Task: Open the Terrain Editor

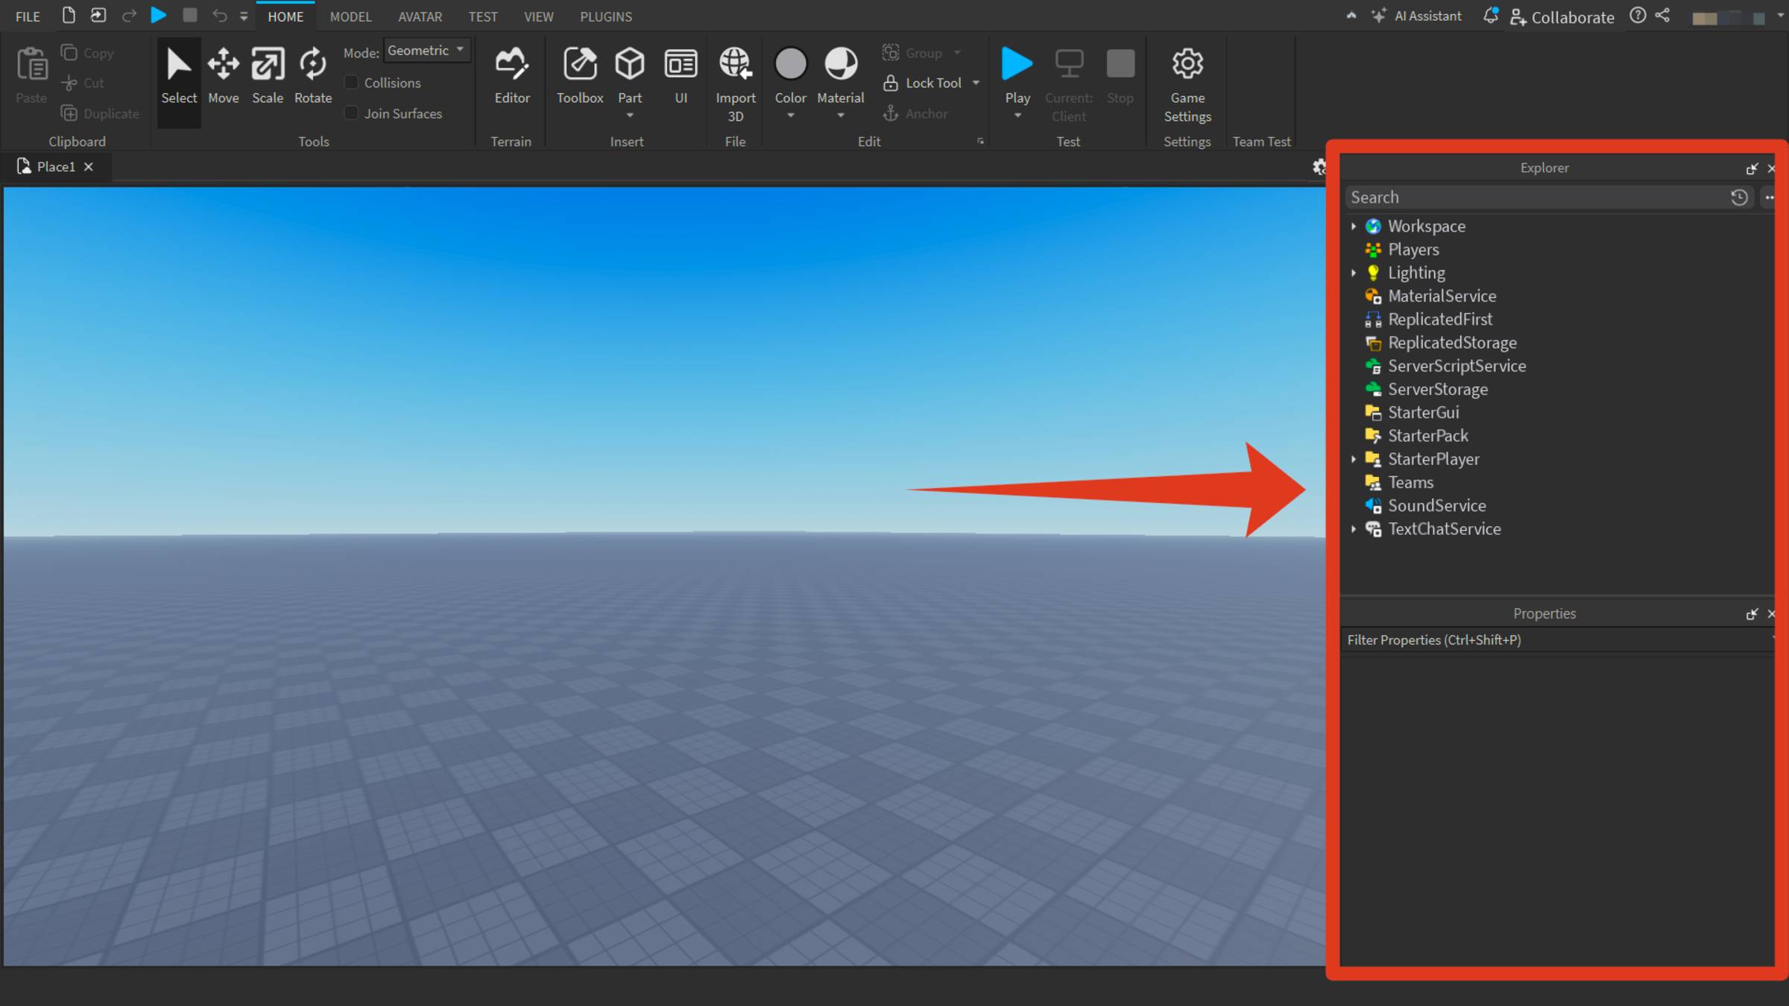Action: click(512, 75)
